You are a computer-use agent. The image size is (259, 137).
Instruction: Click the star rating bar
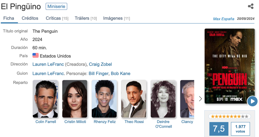coord(229,116)
